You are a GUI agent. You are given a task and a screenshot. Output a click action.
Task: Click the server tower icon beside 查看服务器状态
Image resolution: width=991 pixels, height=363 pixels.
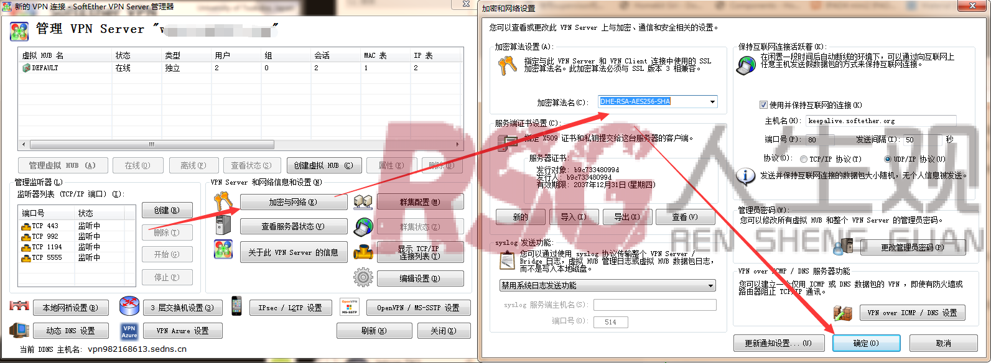pyautogui.click(x=223, y=226)
